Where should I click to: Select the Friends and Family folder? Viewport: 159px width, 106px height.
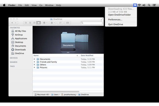[48, 62]
